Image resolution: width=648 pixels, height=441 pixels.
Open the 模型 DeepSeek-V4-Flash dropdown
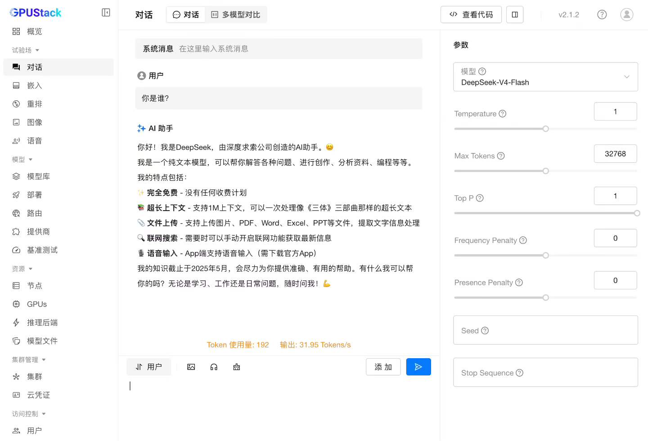(545, 77)
